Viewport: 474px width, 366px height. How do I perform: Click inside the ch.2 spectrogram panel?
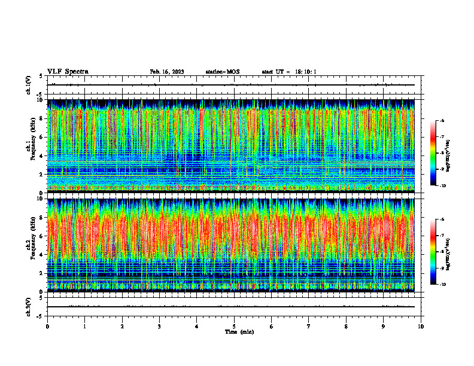(231, 245)
